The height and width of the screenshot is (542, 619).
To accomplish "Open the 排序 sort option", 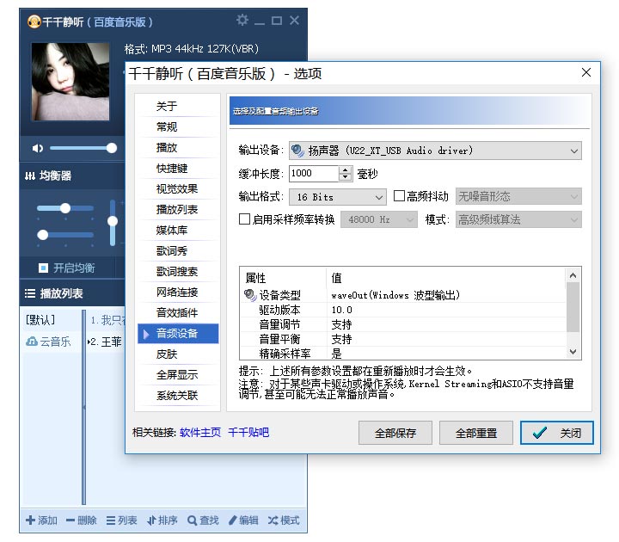I will pos(162,520).
